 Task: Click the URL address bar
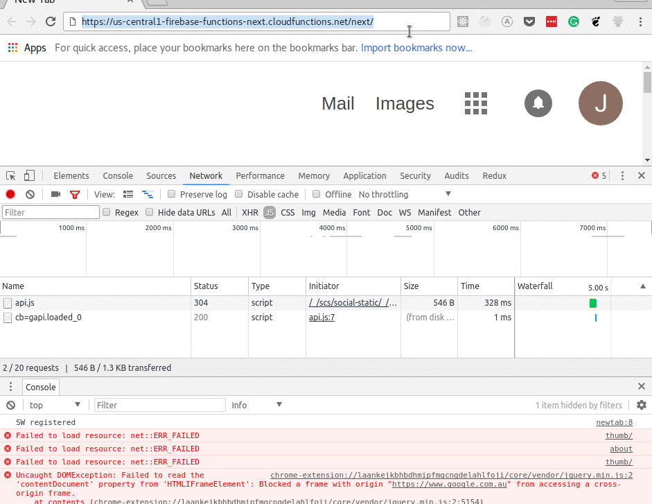pos(256,21)
